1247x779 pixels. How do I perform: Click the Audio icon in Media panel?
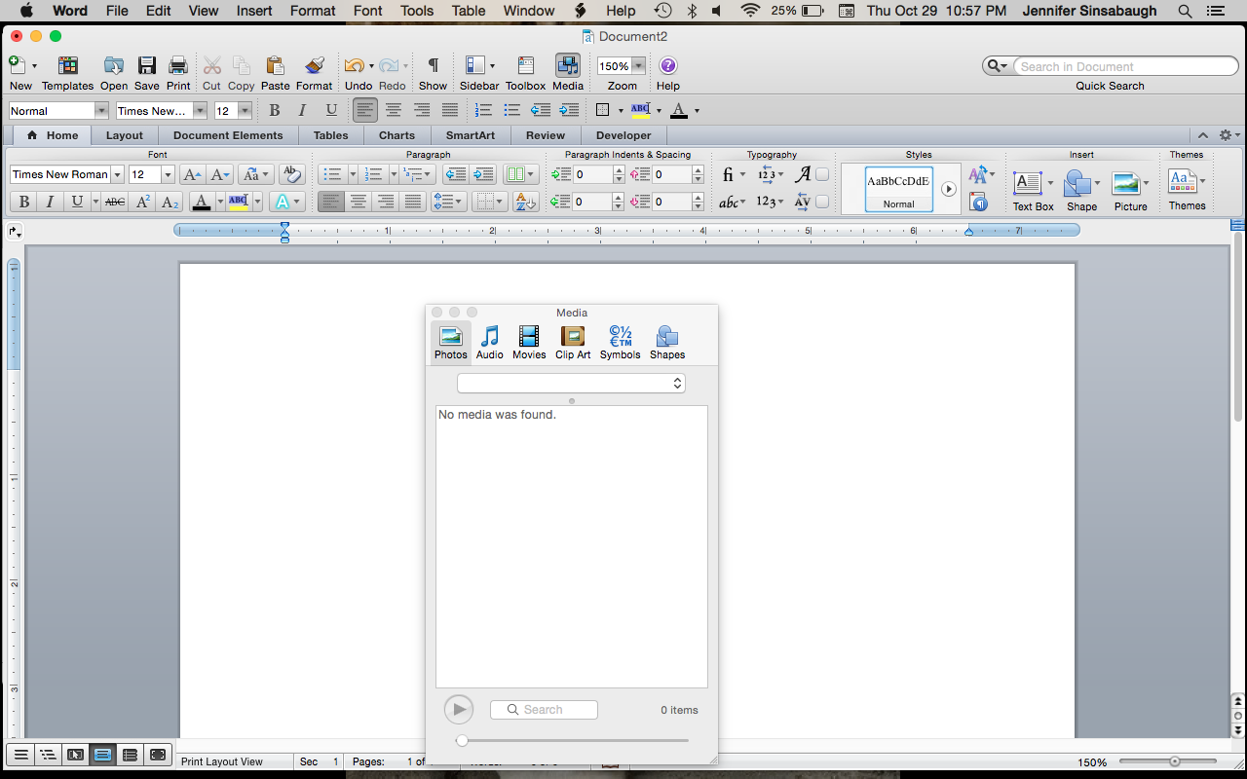point(489,342)
